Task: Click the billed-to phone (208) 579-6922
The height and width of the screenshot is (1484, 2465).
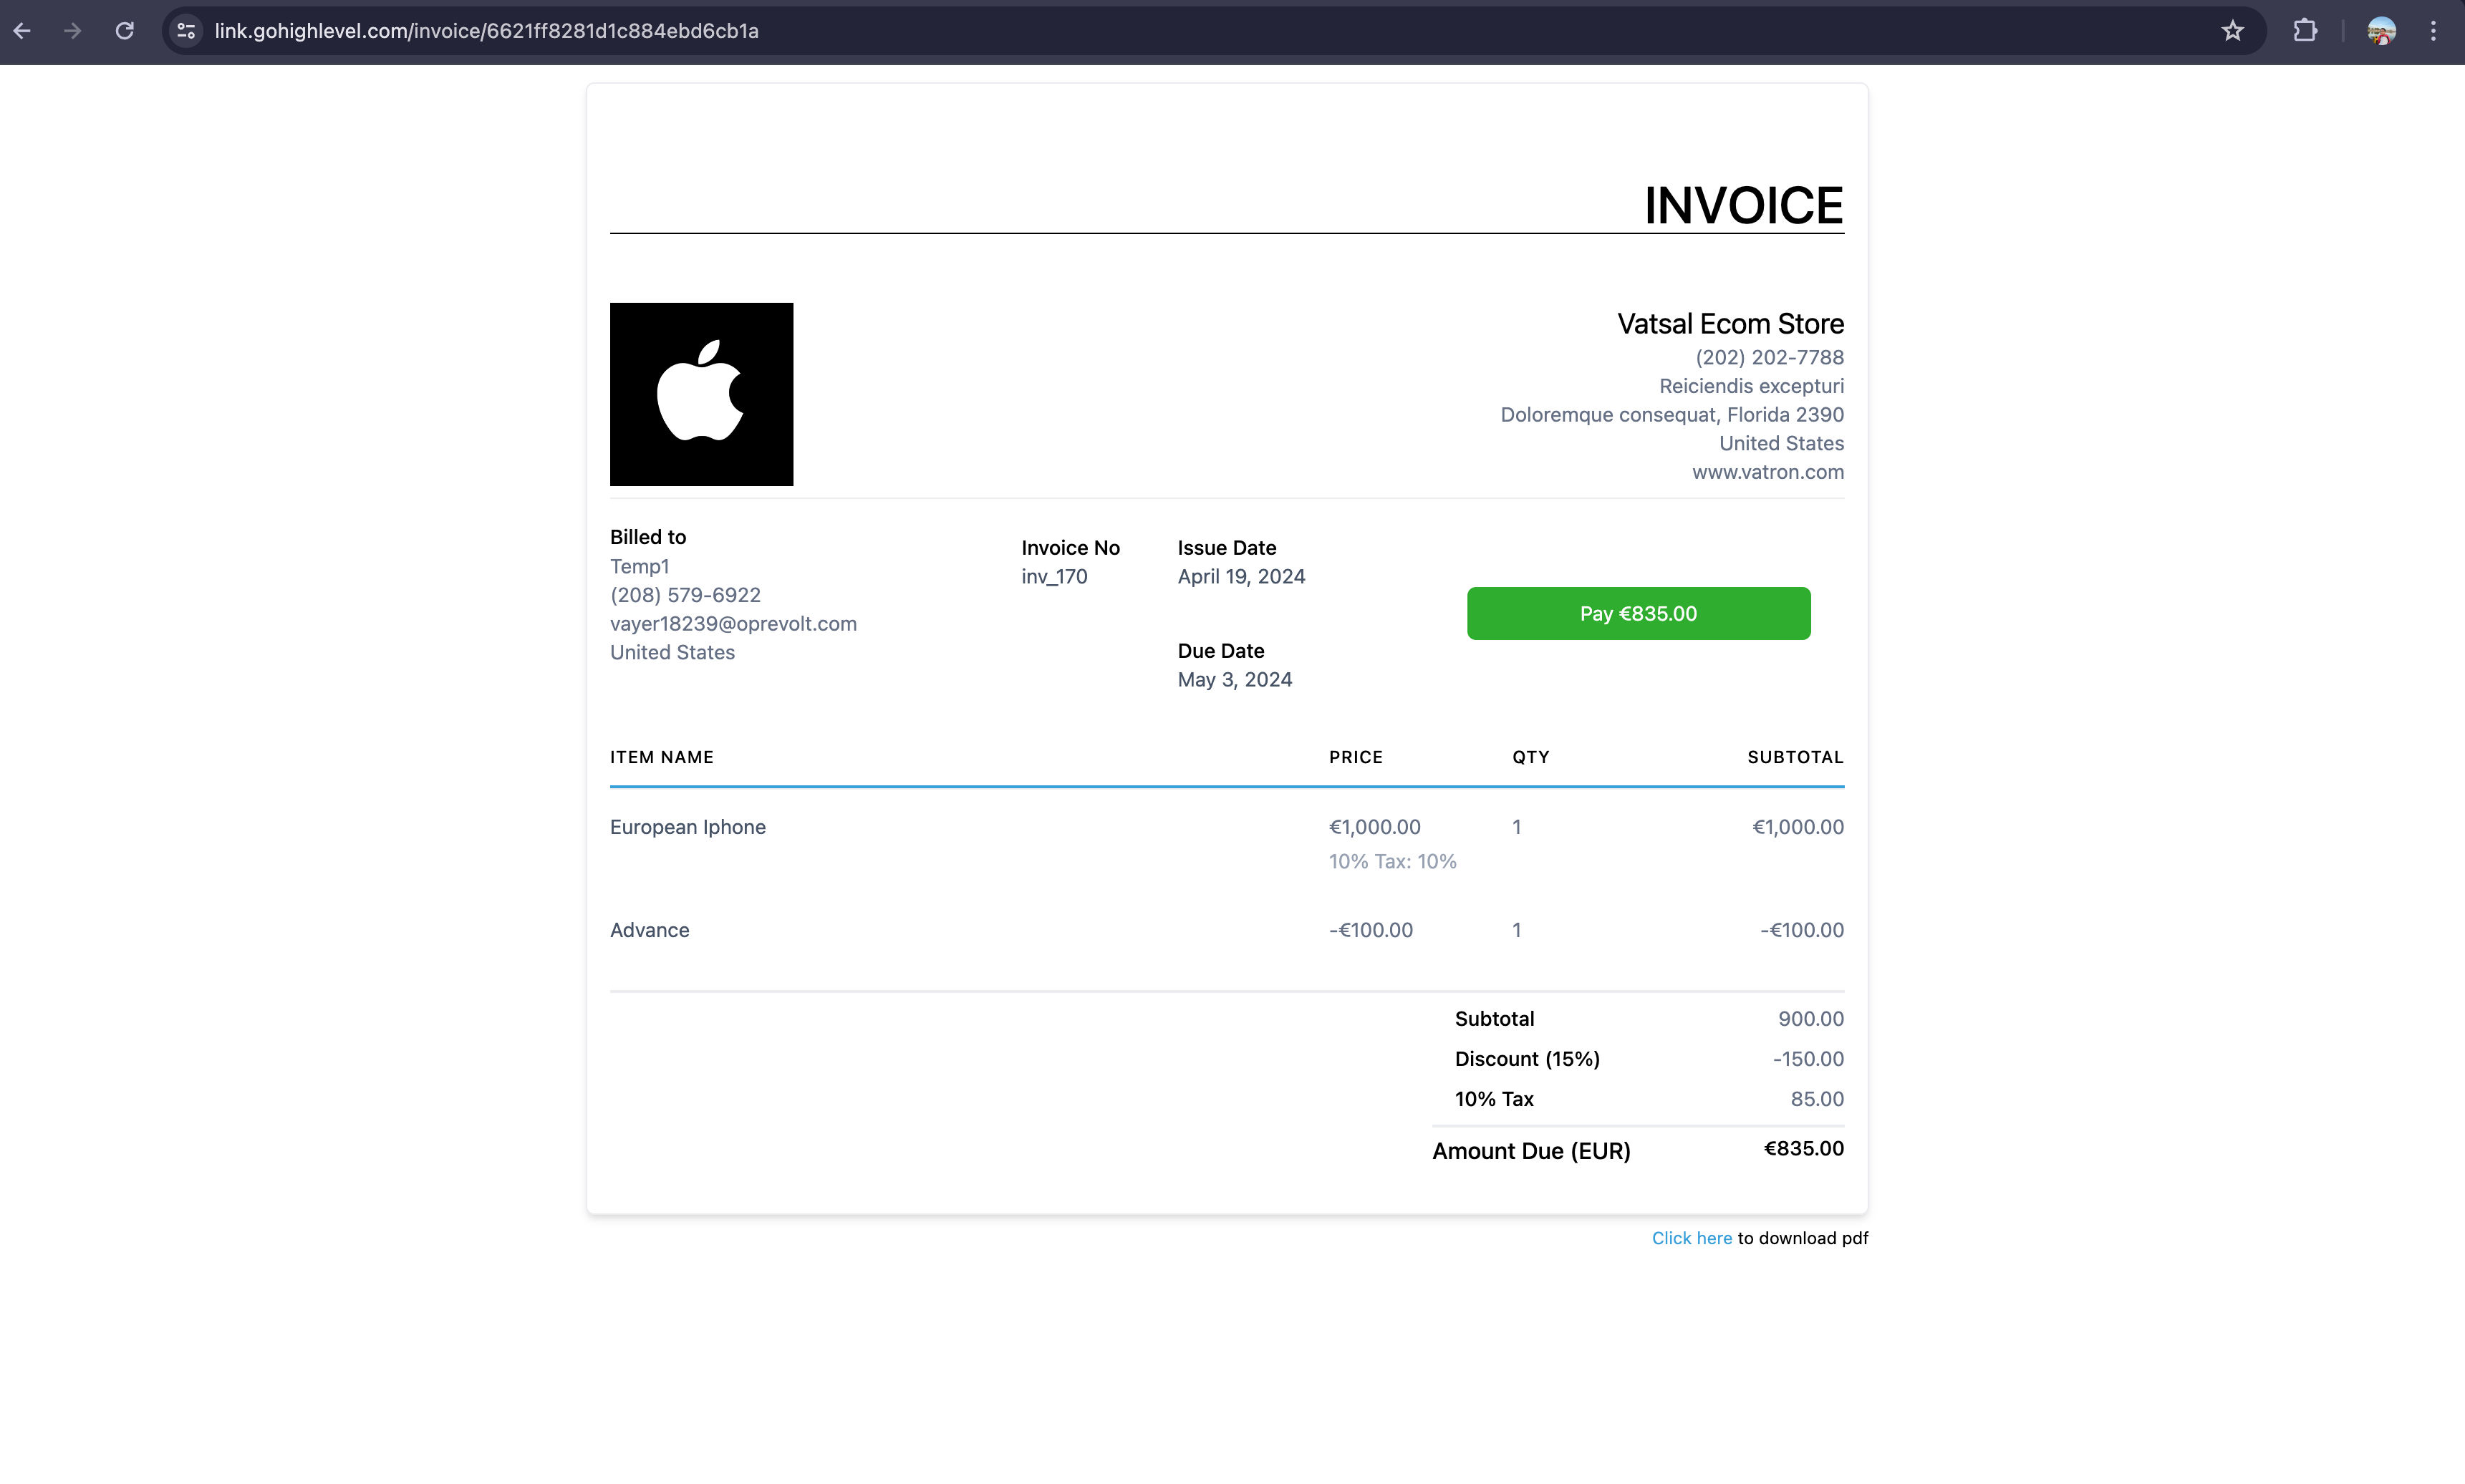Action: coord(685,595)
